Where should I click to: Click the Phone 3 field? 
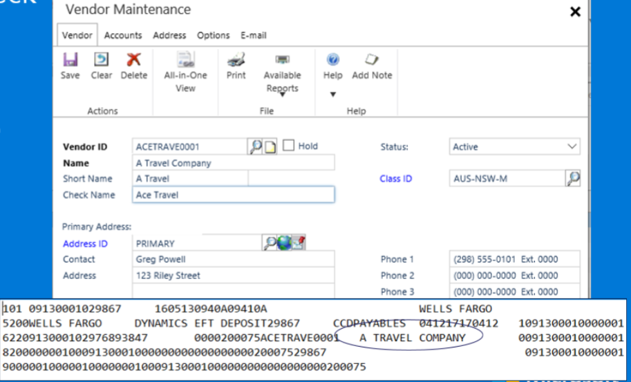click(514, 292)
